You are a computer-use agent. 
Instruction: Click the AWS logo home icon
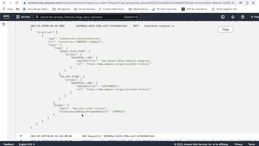pyautogui.click(x=6, y=17)
